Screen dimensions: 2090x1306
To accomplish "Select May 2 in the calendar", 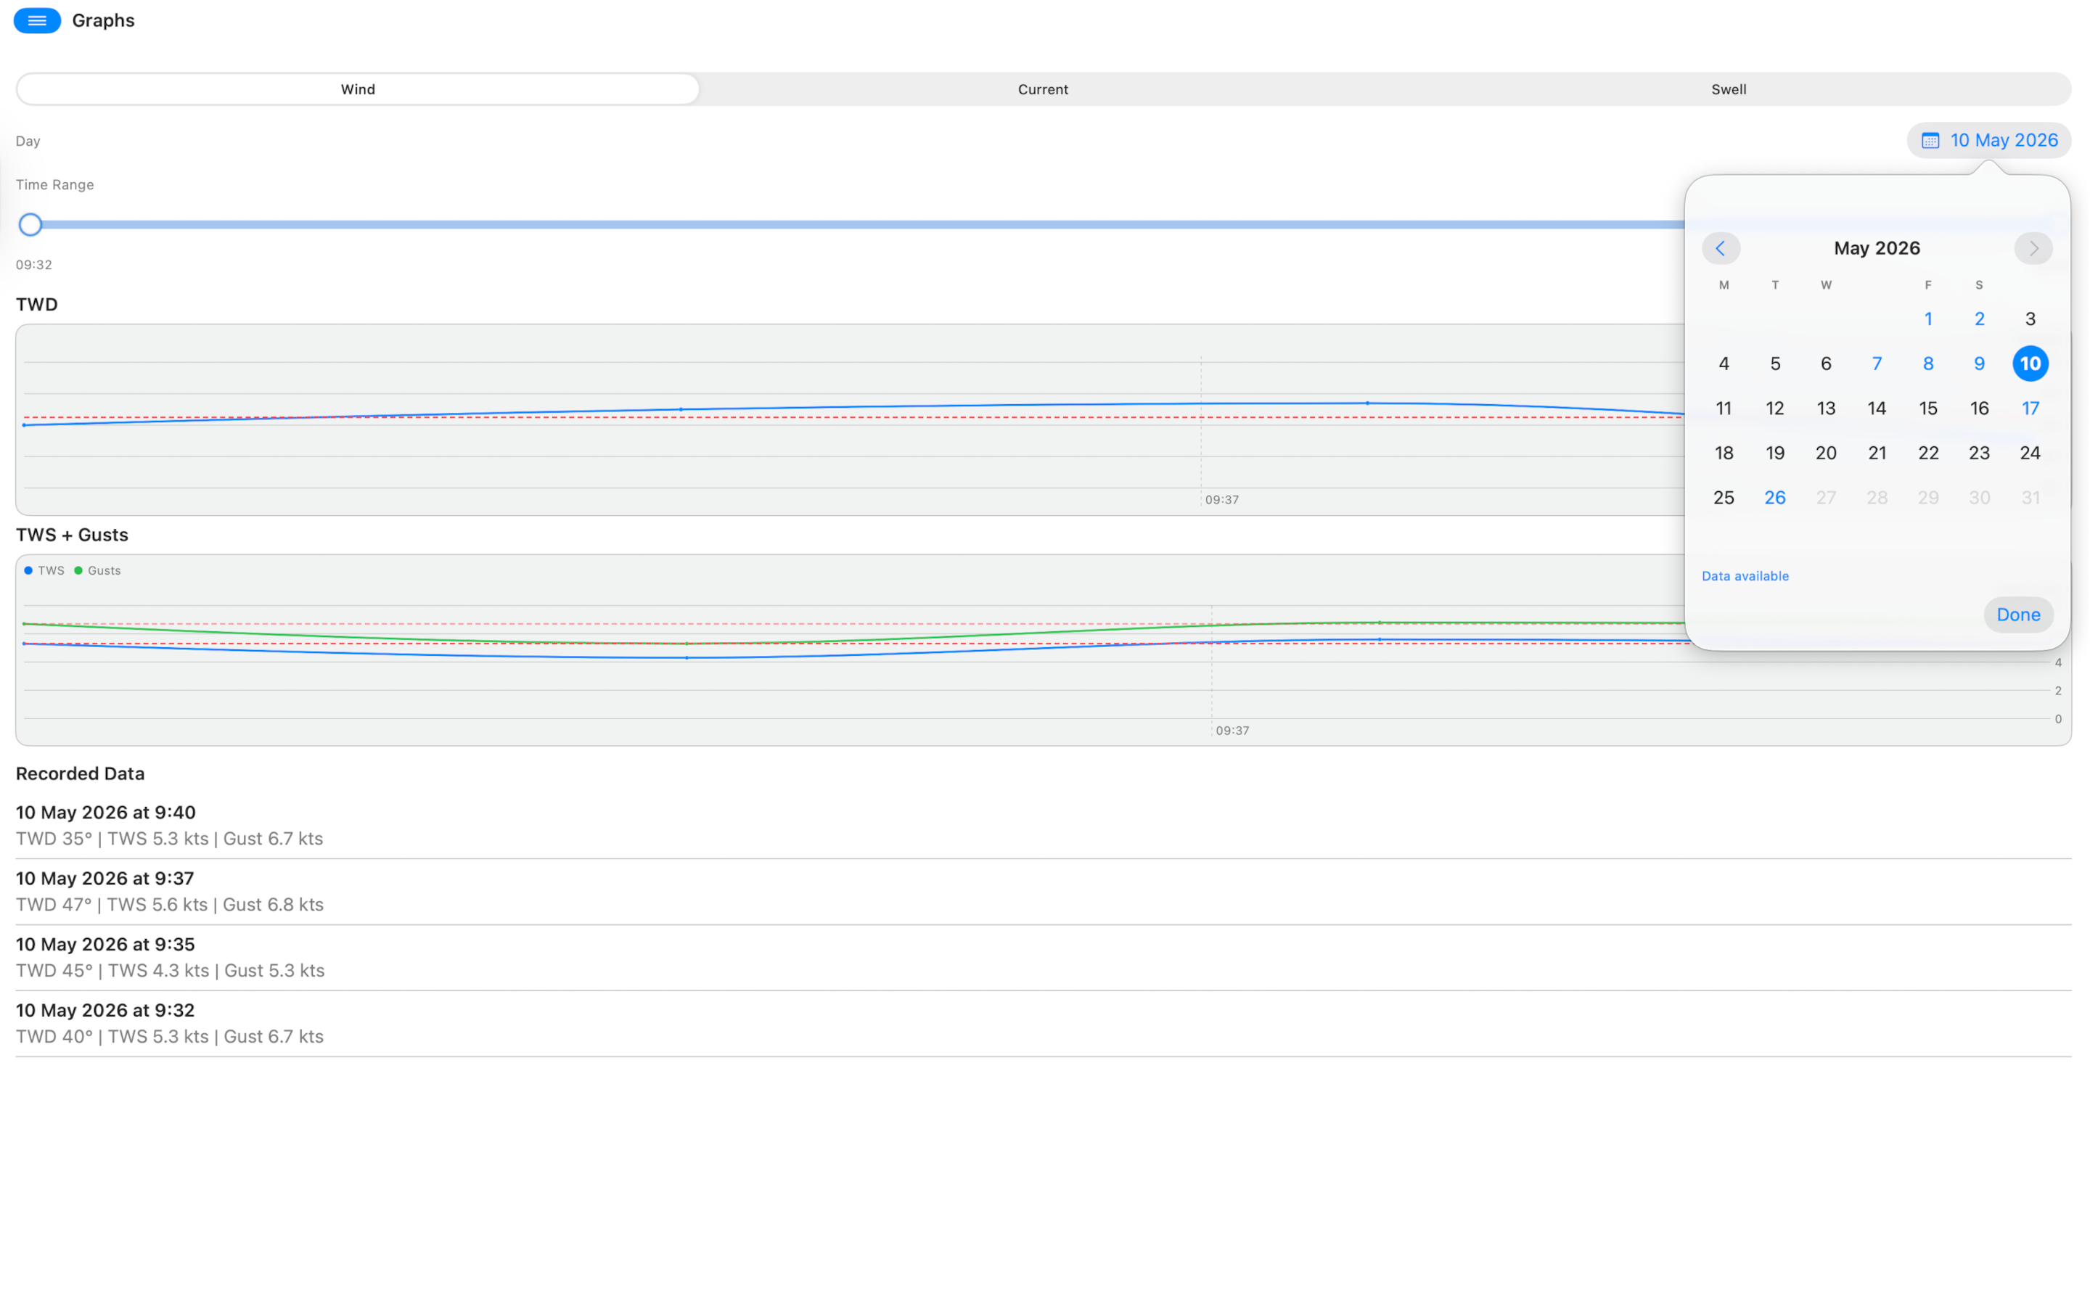I will point(1978,319).
